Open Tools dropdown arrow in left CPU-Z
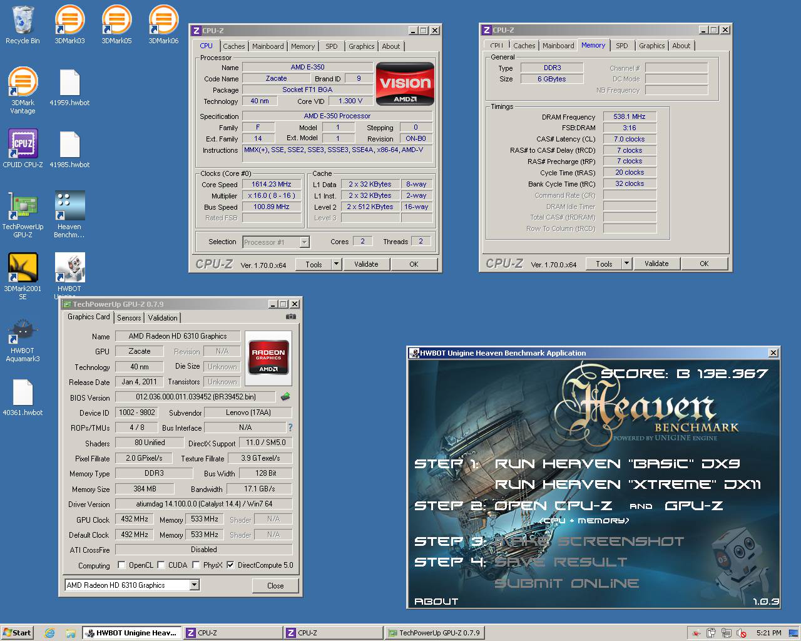The height and width of the screenshot is (641, 801). (336, 264)
